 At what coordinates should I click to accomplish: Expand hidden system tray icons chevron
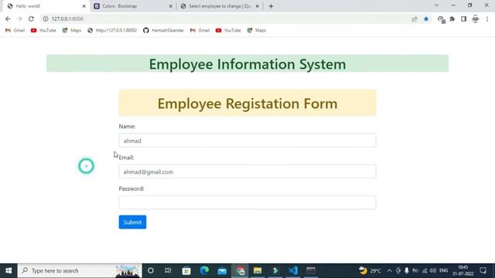click(389, 270)
